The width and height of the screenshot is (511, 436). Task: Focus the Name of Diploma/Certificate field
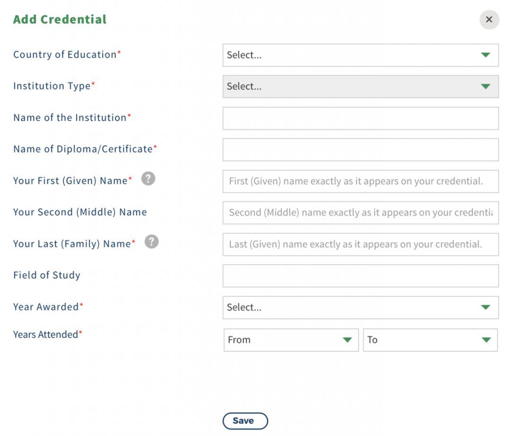tap(361, 149)
